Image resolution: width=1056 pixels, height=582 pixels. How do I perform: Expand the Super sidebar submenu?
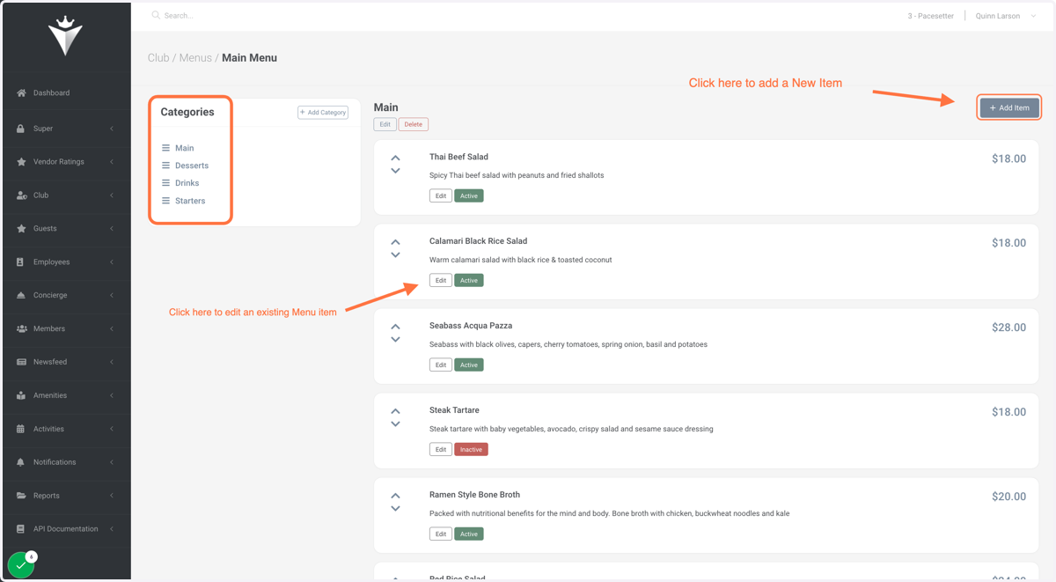point(112,129)
